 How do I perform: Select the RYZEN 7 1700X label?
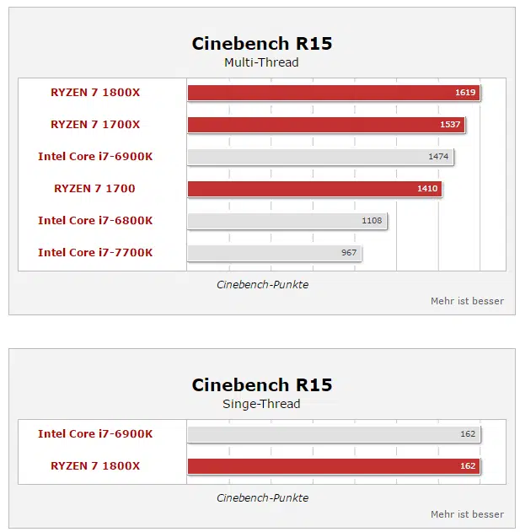[95, 125]
